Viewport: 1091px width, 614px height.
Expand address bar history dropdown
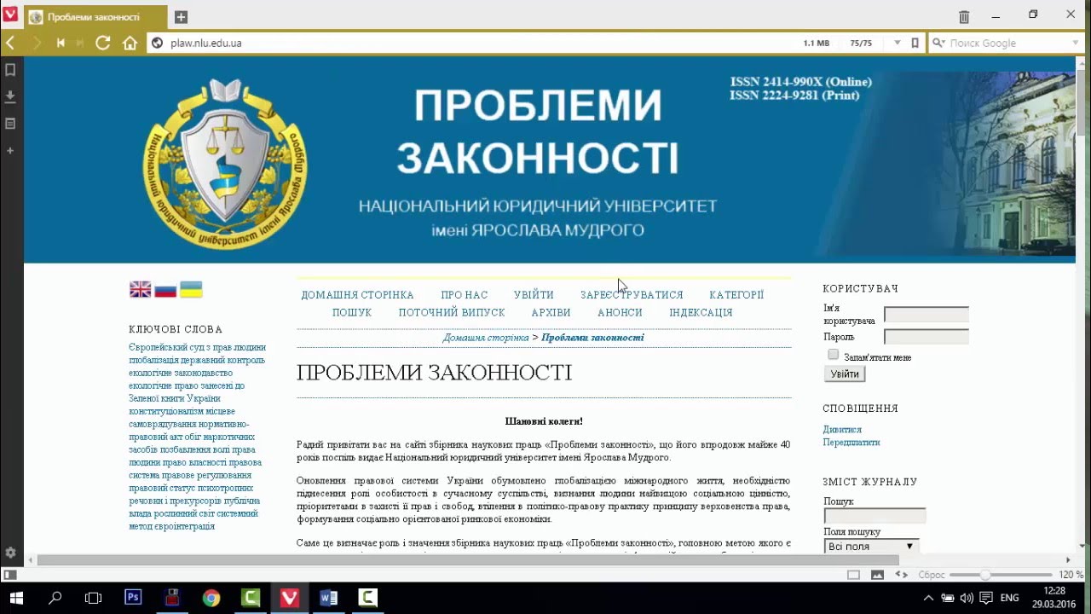click(897, 43)
